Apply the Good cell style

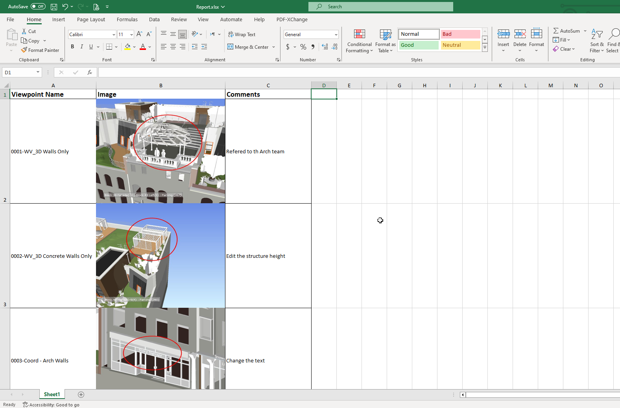pyautogui.click(x=419, y=45)
